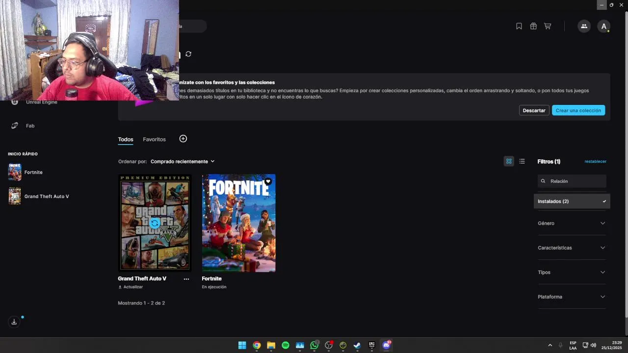Toggle Fortnite favorite heart icon
The image size is (628, 353).
[268, 181]
